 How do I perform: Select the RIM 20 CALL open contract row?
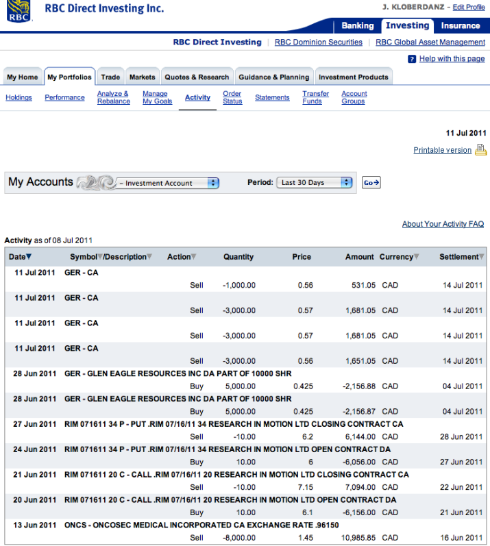click(x=245, y=506)
